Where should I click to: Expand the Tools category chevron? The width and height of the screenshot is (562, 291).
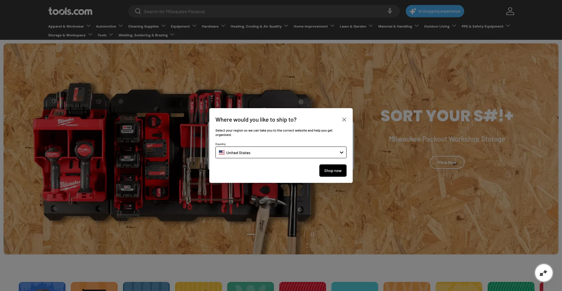point(111,35)
